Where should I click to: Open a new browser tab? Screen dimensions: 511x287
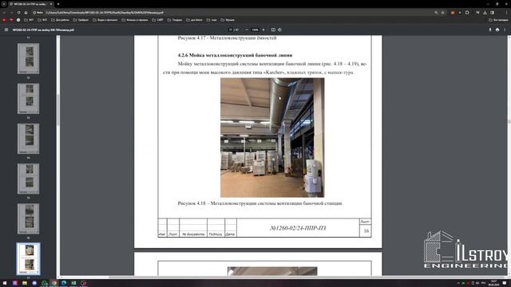pos(58,4)
